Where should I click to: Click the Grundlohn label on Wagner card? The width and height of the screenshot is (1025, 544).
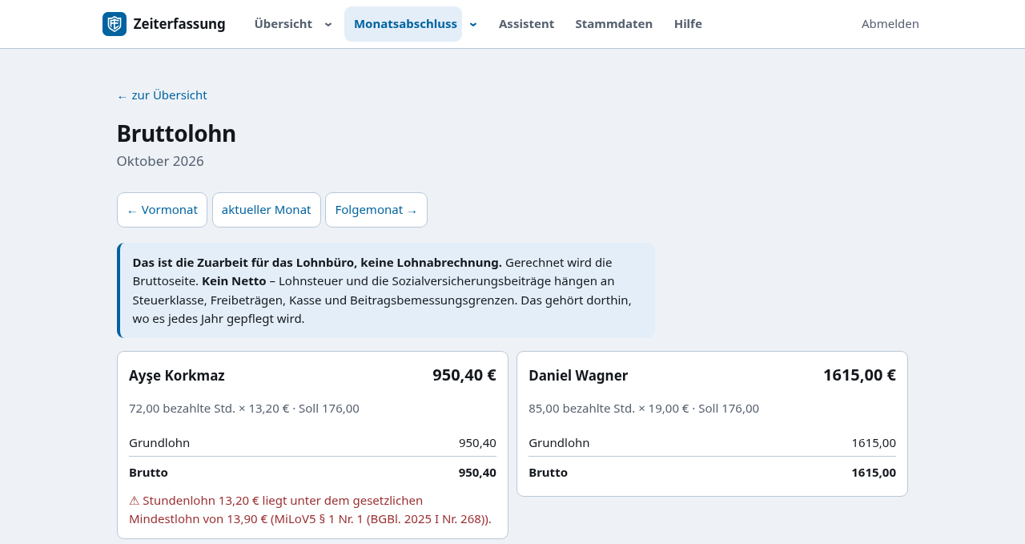click(x=559, y=443)
